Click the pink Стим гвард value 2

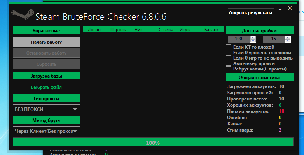click(x=280, y=130)
